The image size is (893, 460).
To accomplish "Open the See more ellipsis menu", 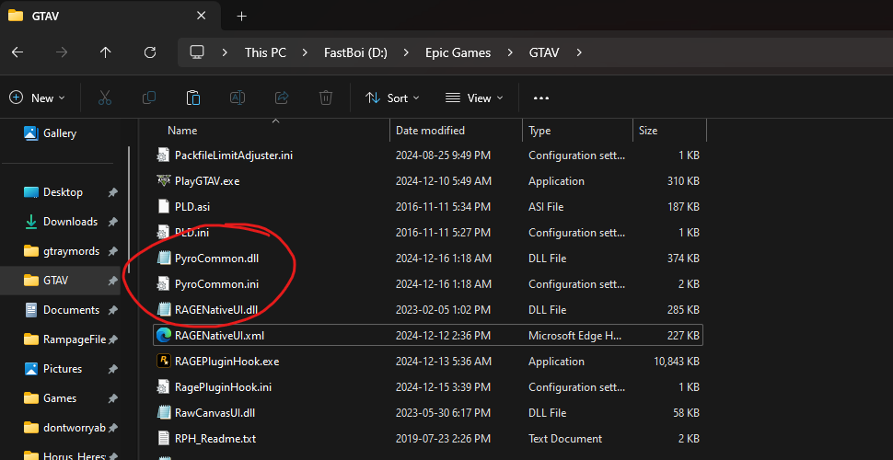I will 541,98.
